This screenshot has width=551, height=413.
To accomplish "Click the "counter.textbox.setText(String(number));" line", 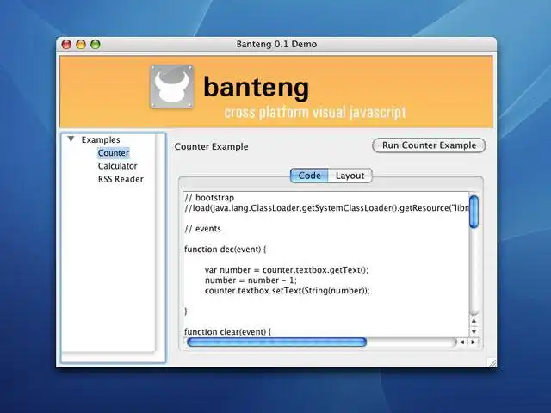I will click(x=288, y=291).
